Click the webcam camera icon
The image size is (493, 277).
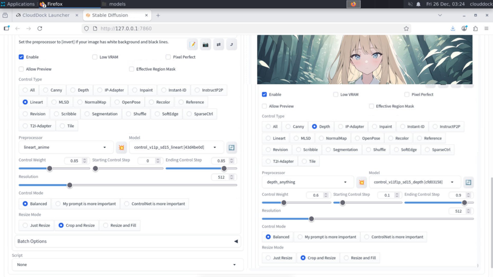(205, 45)
